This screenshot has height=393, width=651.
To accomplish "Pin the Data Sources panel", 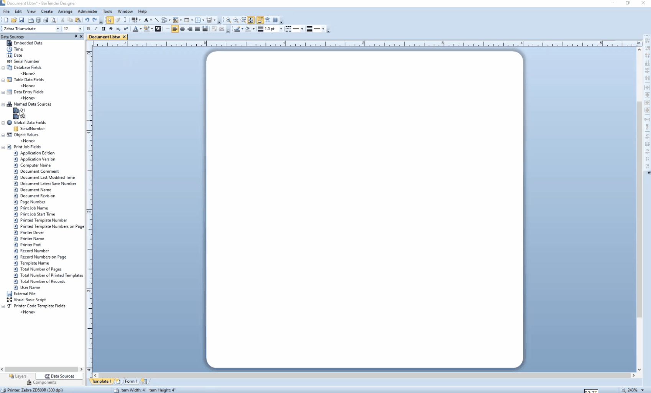I will point(76,36).
